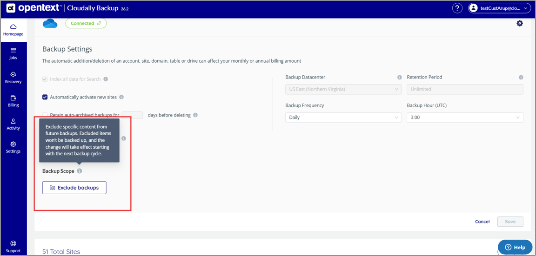Image resolution: width=536 pixels, height=256 pixels.
Task: Click the Save button
Action: pos(510,222)
